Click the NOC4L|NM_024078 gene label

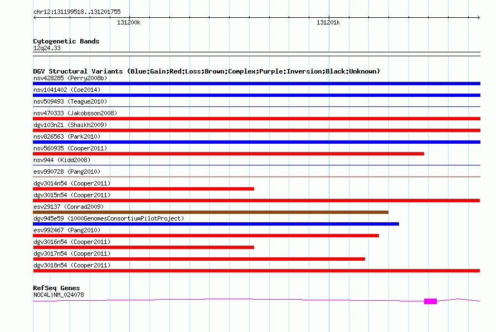pos(59,295)
